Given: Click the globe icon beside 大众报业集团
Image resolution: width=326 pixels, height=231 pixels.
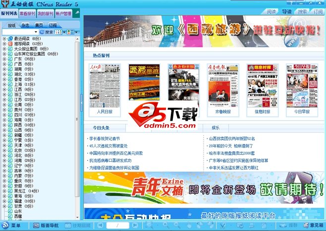Looking at the screenshot, I should point(10,48).
